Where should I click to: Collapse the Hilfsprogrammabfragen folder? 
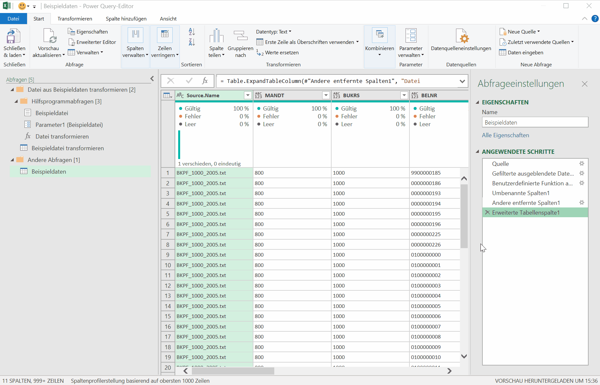[x=16, y=101]
